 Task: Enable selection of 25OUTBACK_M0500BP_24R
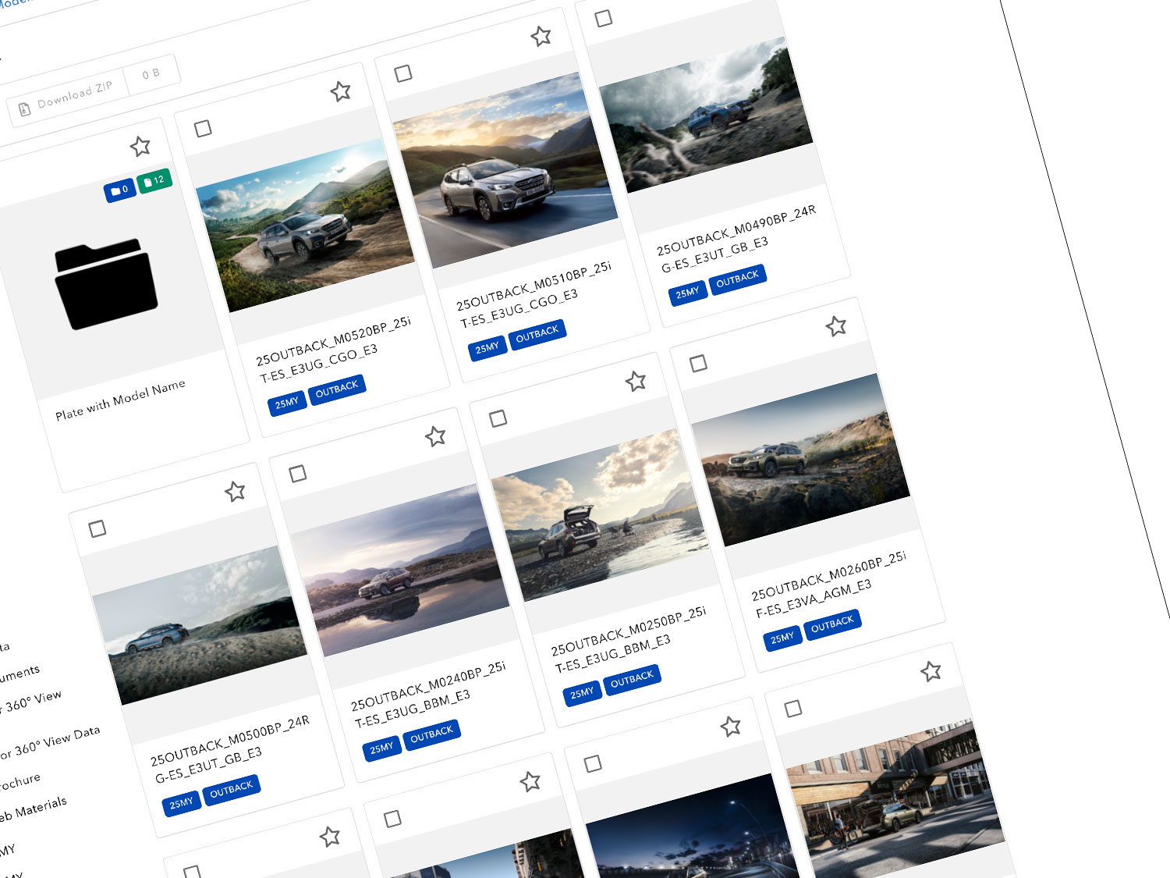pyautogui.click(x=97, y=528)
